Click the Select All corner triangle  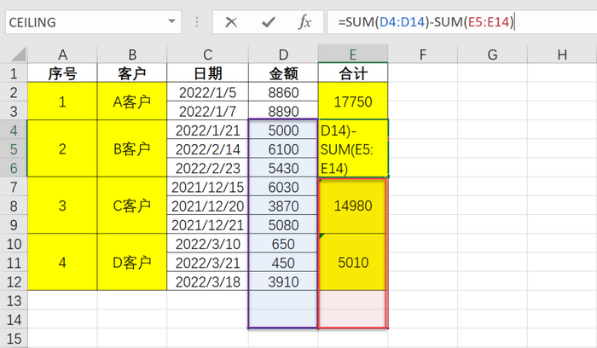click(14, 55)
